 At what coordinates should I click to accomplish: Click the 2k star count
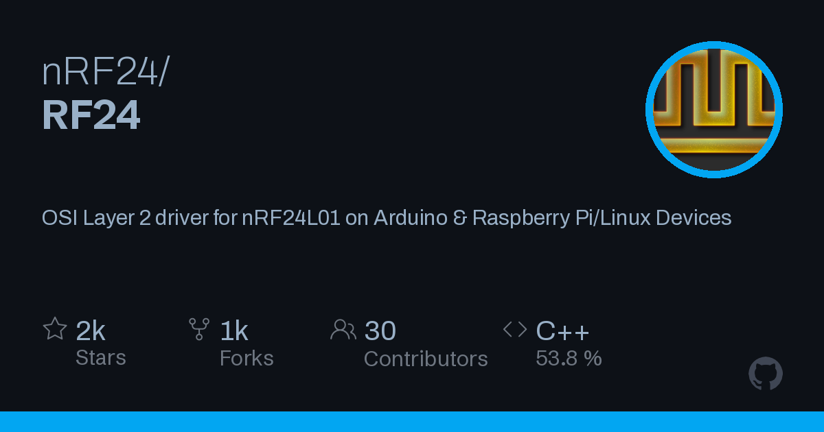[91, 331]
